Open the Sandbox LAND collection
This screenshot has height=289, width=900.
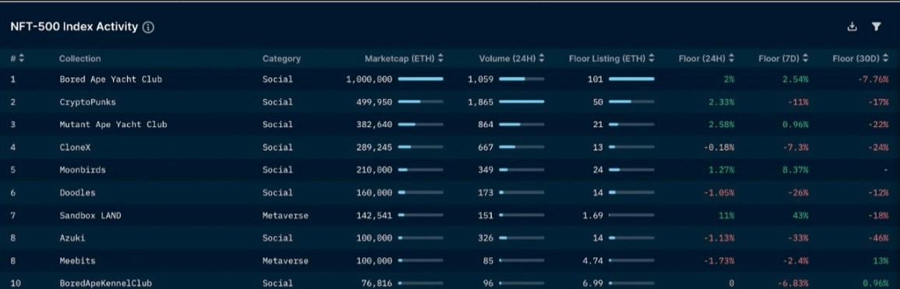(x=90, y=215)
